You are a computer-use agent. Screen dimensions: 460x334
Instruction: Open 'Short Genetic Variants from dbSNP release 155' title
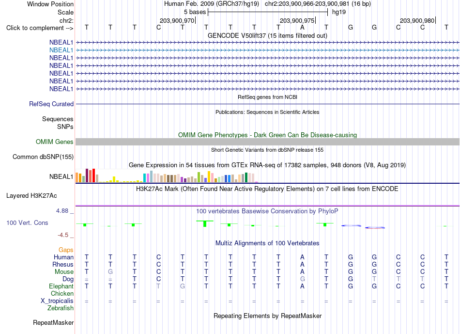(267, 150)
